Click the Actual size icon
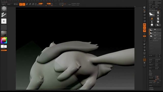163x92 pixels. (x=144, y=18)
